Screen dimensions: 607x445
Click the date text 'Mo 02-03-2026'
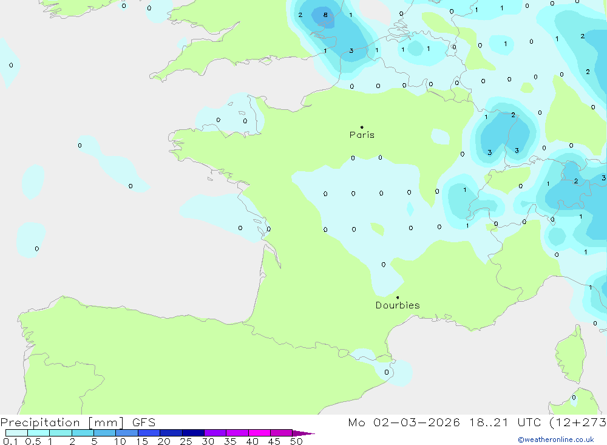point(404,422)
